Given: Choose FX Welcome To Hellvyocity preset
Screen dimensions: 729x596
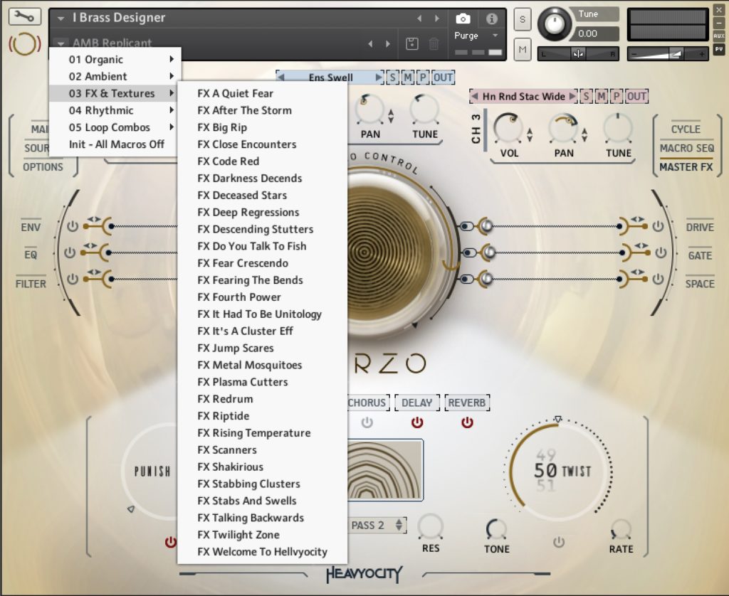Looking at the screenshot, I should (262, 552).
